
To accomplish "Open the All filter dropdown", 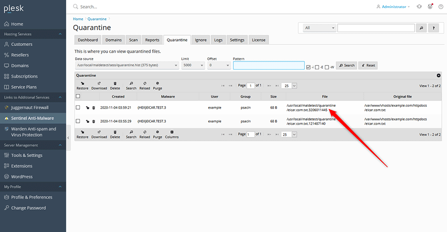I will pos(319,28).
